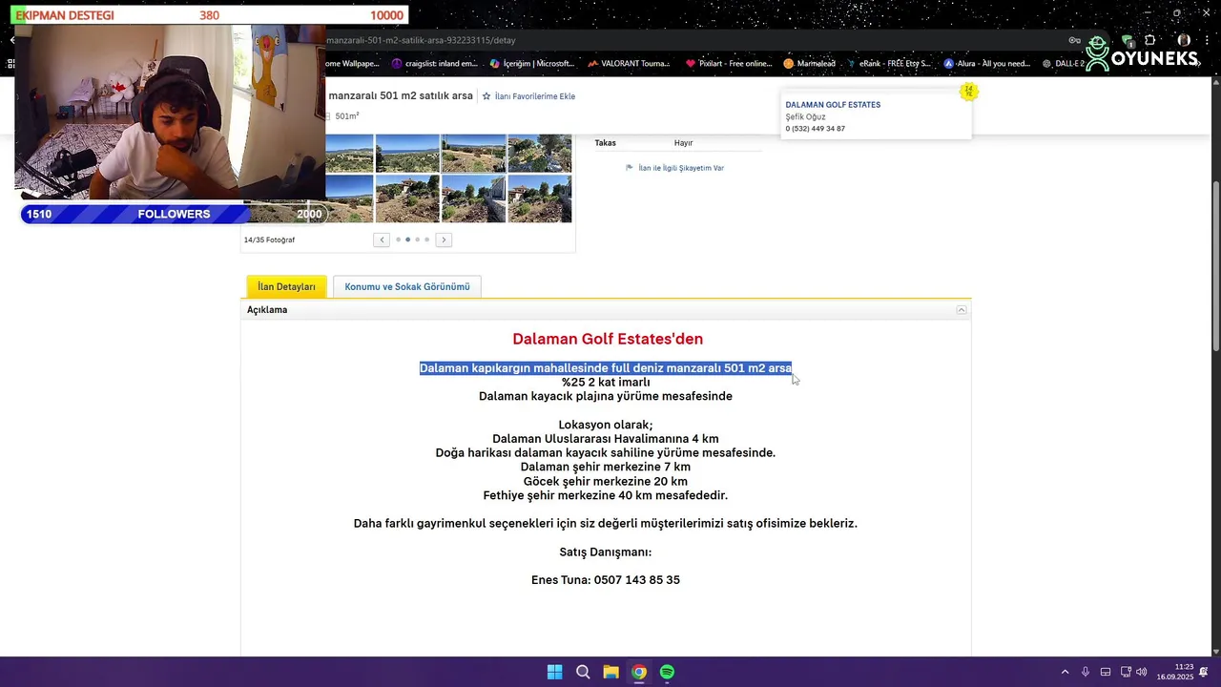Open the Marmalead bookmark
1221x687 pixels.
809,64
